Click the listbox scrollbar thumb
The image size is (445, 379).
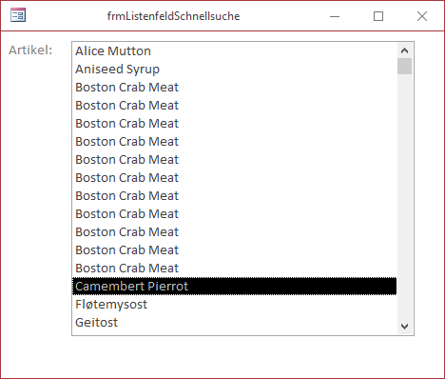point(404,66)
